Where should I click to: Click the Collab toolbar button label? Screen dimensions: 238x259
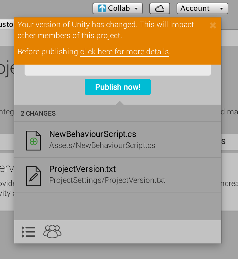pyautogui.click(x=119, y=9)
